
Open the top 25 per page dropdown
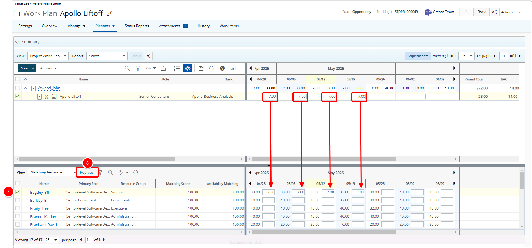pyautogui.click(x=466, y=56)
